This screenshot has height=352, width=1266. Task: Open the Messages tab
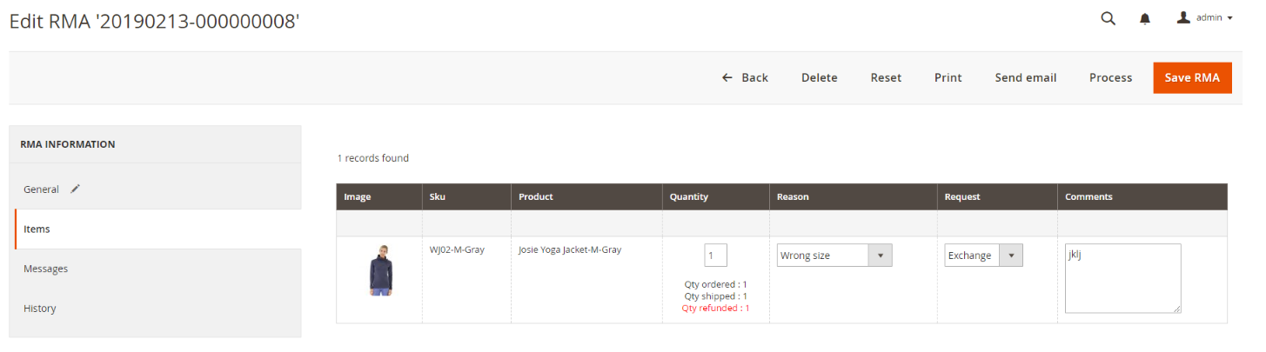coord(45,269)
